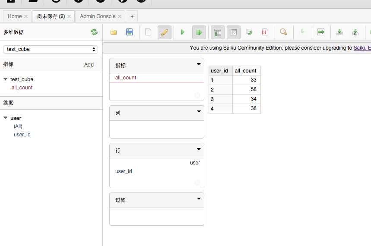Toggle edit mode with pencil icon
This screenshot has height=246, width=371.
click(165, 32)
